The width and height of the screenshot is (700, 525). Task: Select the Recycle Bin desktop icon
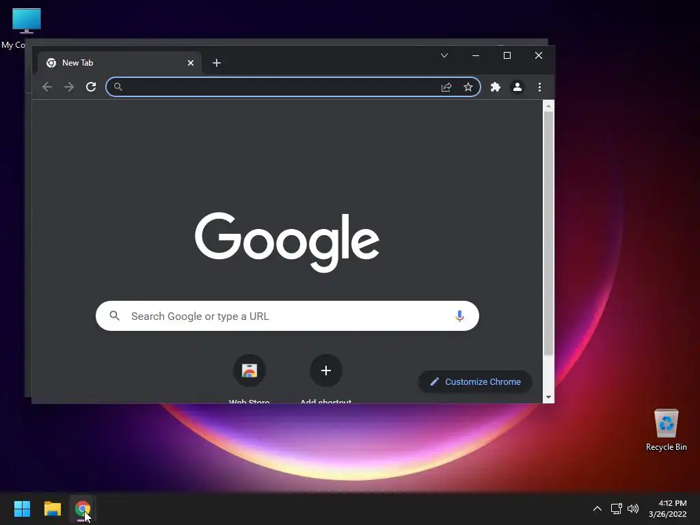click(x=666, y=429)
